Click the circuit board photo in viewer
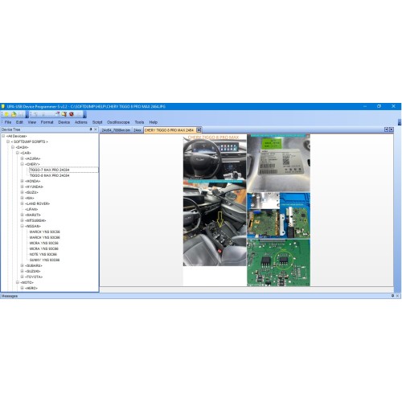Image resolution: width=402 pixels, height=402 pixels. tap(278, 263)
